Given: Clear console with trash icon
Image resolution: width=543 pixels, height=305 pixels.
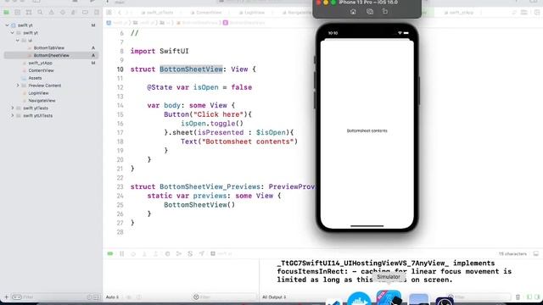Looking at the screenshot, I should (518, 297).
